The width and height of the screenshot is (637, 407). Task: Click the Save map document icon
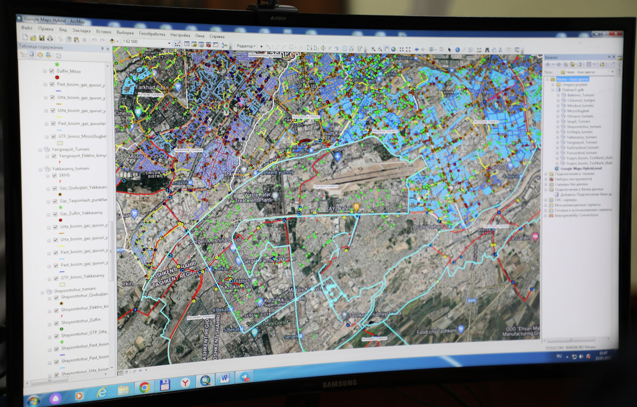[x=41, y=38]
